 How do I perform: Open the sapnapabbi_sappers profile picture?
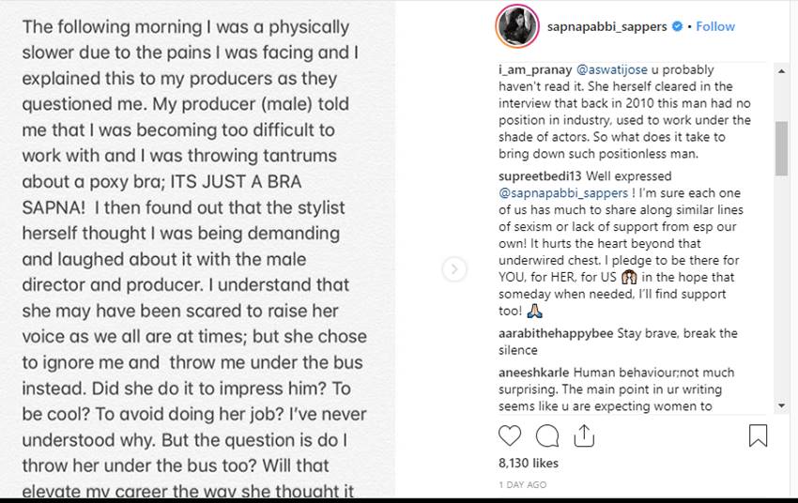pyautogui.click(x=516, y=26)
